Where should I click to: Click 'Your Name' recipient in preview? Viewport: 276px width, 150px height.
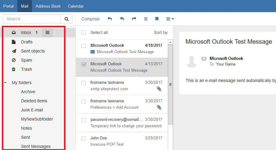coord(226,64)
